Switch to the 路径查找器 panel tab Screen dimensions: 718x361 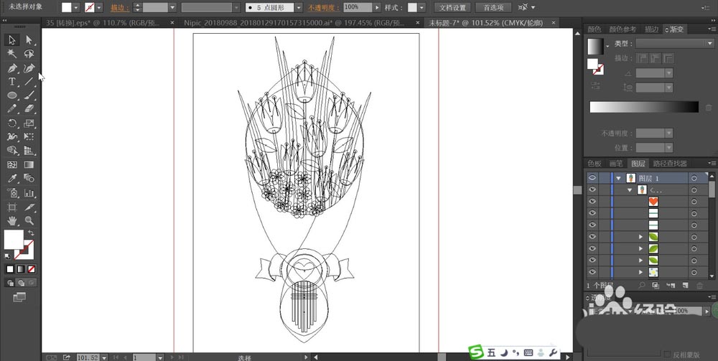[x=670, y=164]
